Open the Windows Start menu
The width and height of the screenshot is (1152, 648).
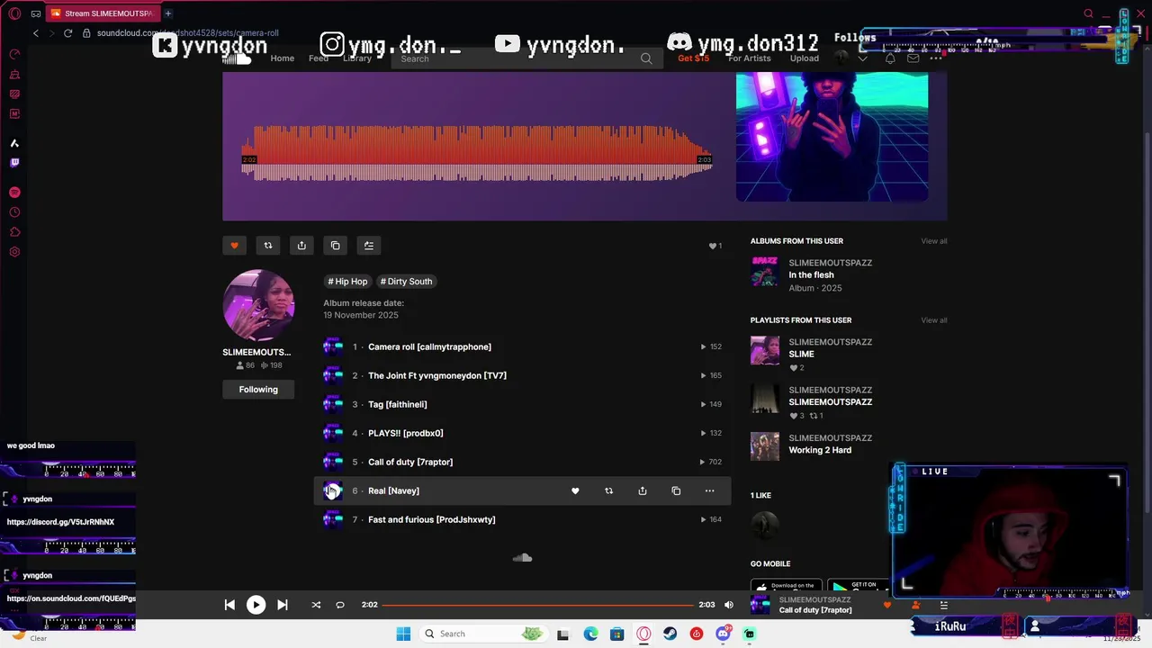point(403,634)
